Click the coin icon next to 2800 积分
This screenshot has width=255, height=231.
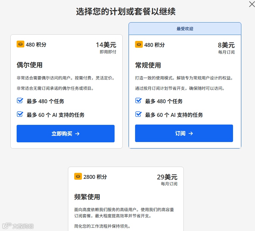click(78, 176)
